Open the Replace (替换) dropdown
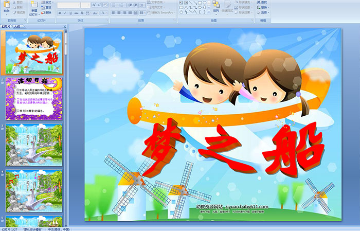360x231 pixels. tap(263, 7)
